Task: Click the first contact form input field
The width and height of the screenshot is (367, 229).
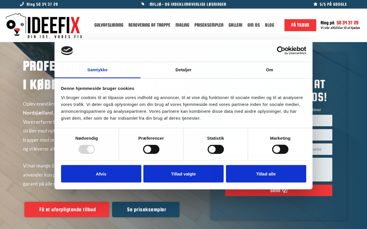Action: [279, 121]
